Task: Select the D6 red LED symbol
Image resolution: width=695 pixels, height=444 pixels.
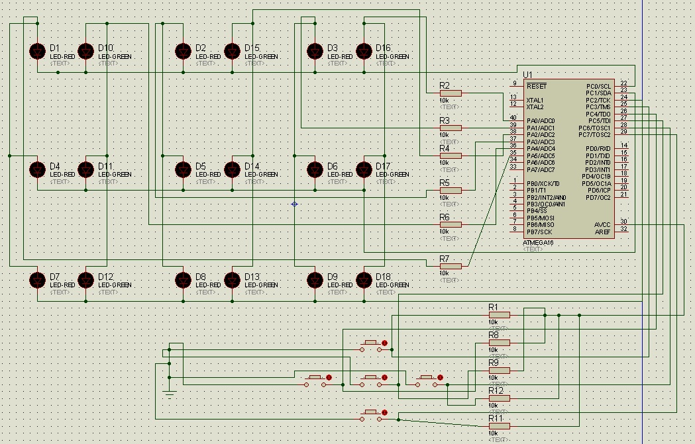Action: pyautogui.click(x=315, y=169)
